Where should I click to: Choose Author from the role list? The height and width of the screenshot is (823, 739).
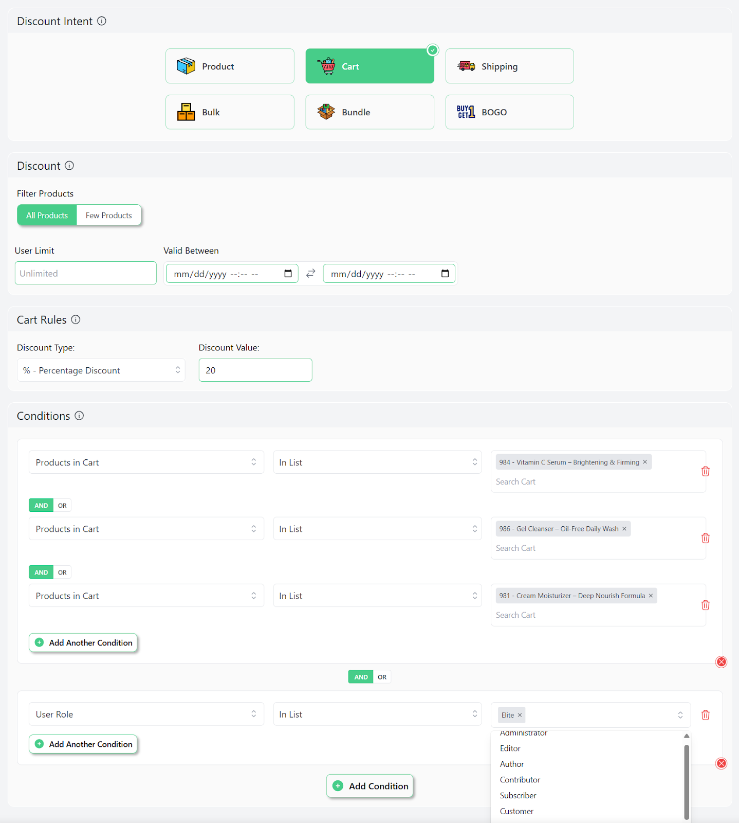click(587, 764)
